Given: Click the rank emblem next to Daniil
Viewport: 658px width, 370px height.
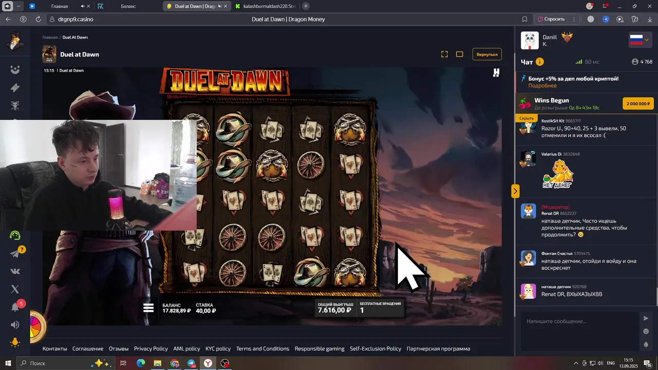Looking at the screenshot, I should tap(567, 37).
